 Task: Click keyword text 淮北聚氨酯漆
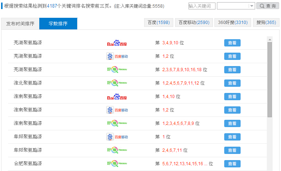point(28,83)
